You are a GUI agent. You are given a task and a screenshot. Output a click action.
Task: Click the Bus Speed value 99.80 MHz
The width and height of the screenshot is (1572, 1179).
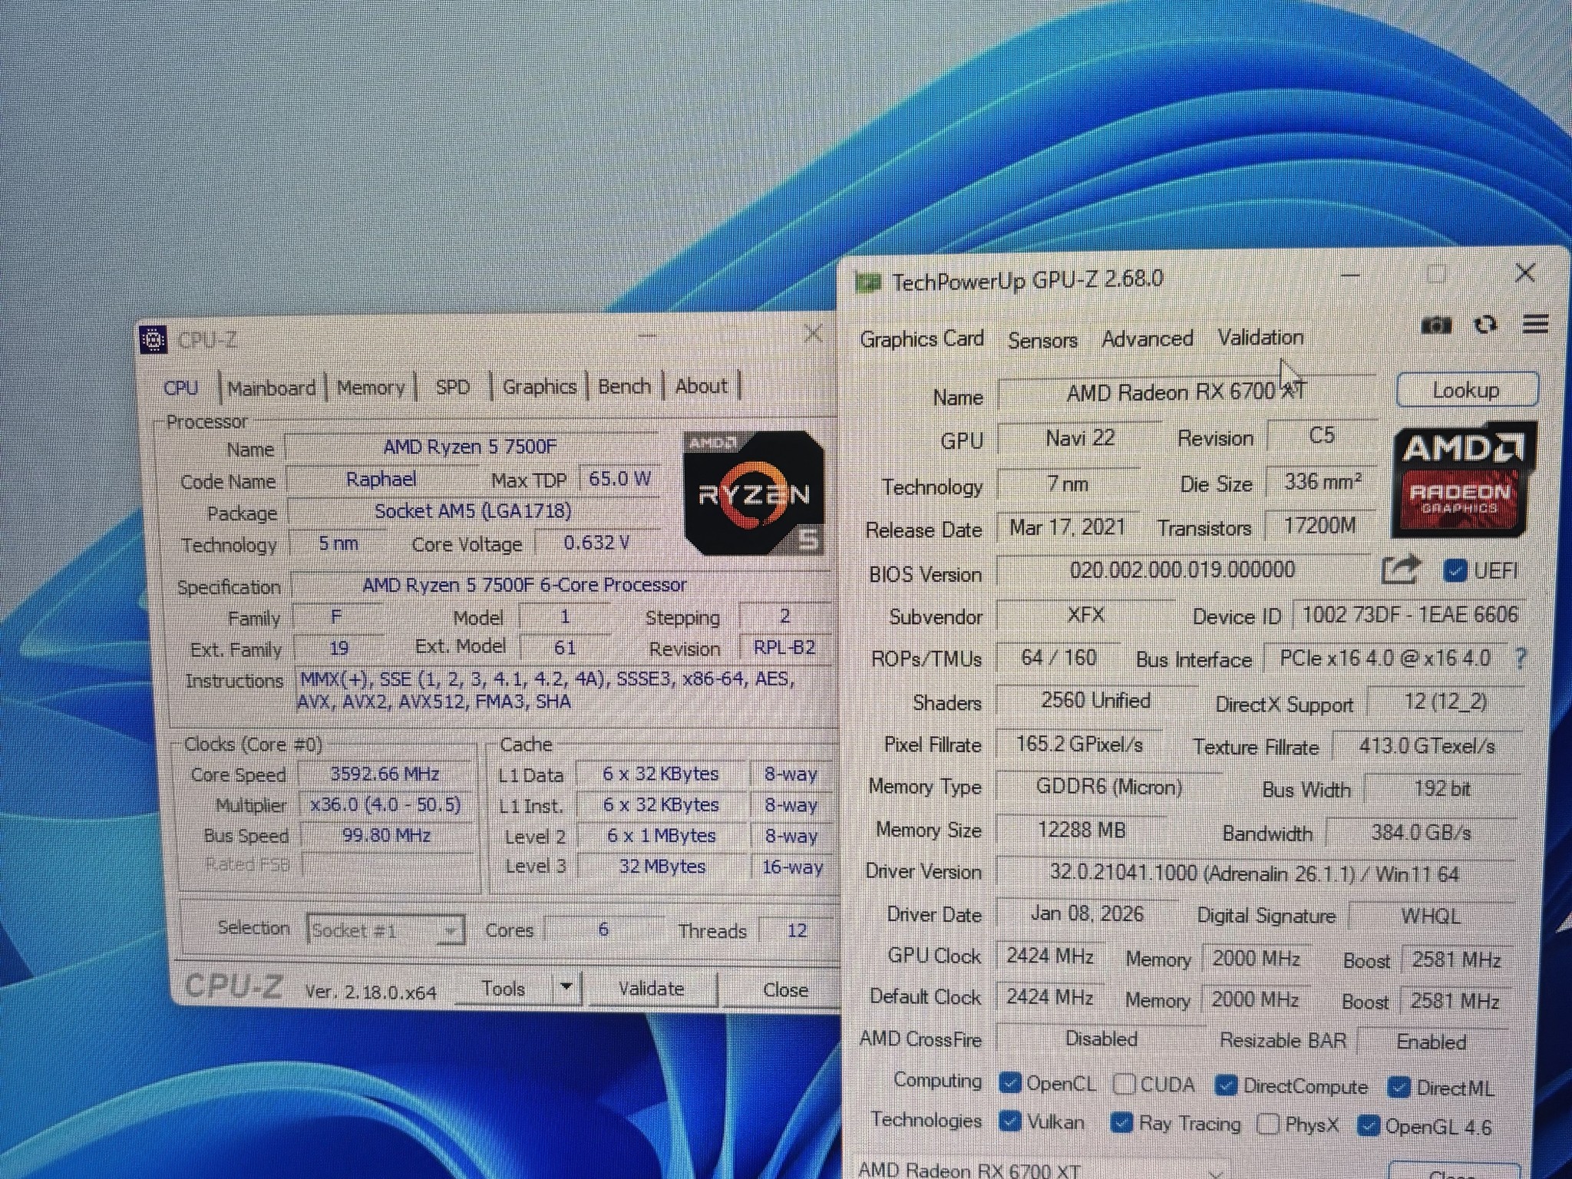[x=386, y=835]
